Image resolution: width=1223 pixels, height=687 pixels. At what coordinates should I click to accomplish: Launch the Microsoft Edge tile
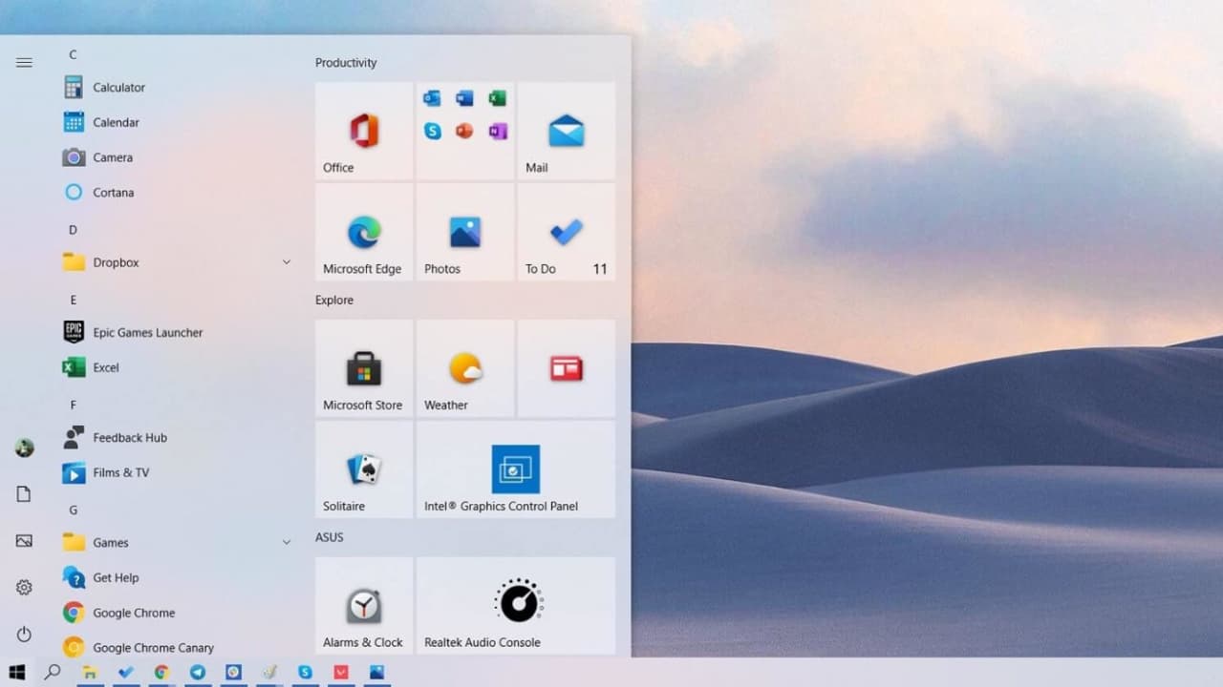(364, 232)
